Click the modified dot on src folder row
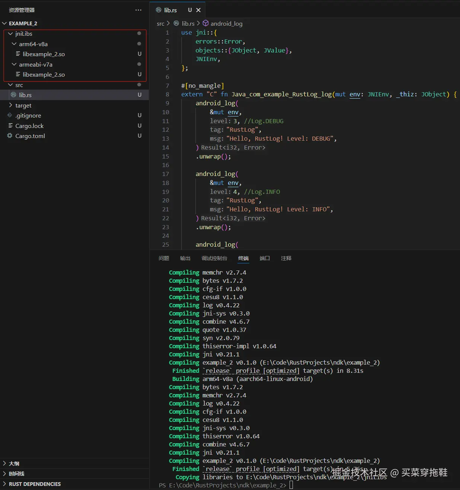 139,85
